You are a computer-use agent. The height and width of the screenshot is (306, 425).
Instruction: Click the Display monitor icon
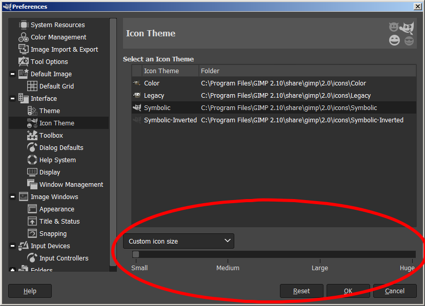(x=32, y=172)
